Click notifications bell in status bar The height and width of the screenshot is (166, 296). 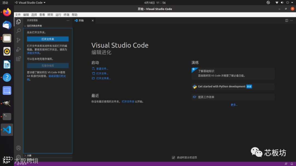click(x=292, y=164)
